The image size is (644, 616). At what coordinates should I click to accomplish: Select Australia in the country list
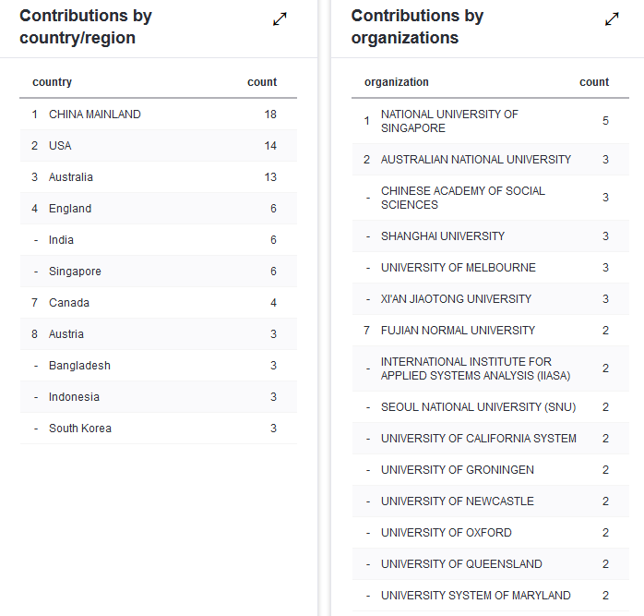point(71,177)
